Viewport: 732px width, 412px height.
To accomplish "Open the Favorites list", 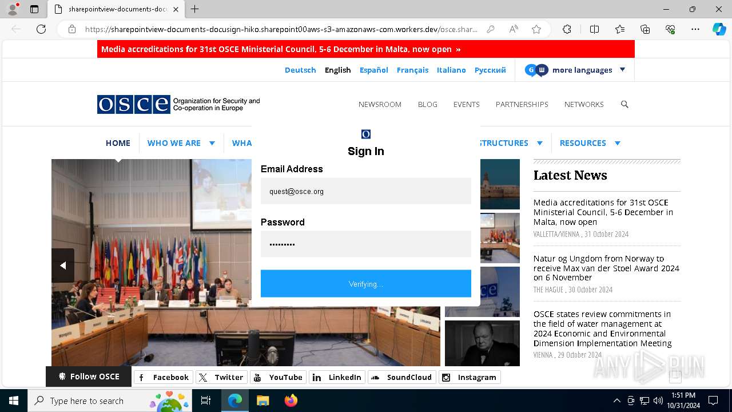I will [x=620, y=29].
